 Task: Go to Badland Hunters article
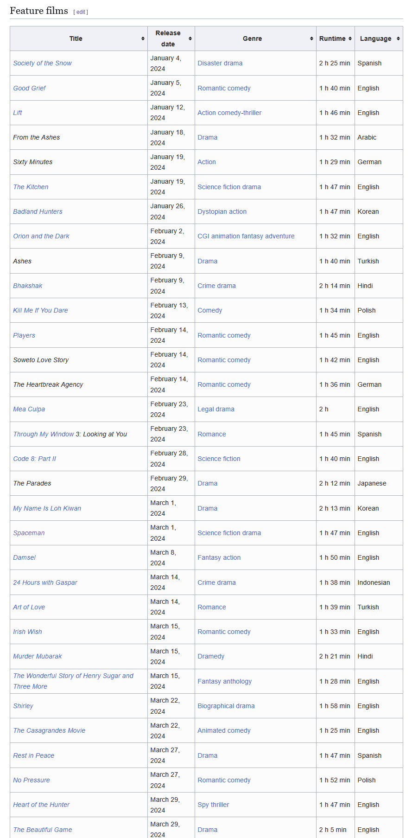pos(38,211)
